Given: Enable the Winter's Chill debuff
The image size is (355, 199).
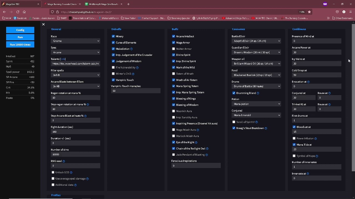Looking at the screenshot, I should 113,74.
